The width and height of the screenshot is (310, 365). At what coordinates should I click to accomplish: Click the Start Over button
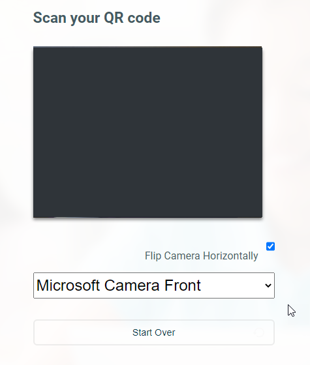point(154,332)
